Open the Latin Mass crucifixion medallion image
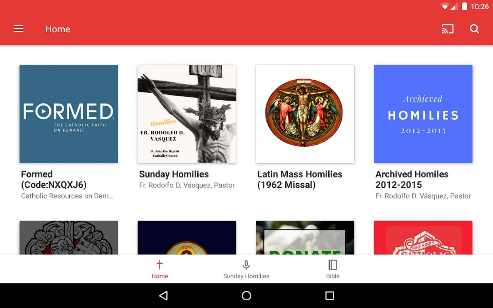493x308 pixels. (305, 114)
